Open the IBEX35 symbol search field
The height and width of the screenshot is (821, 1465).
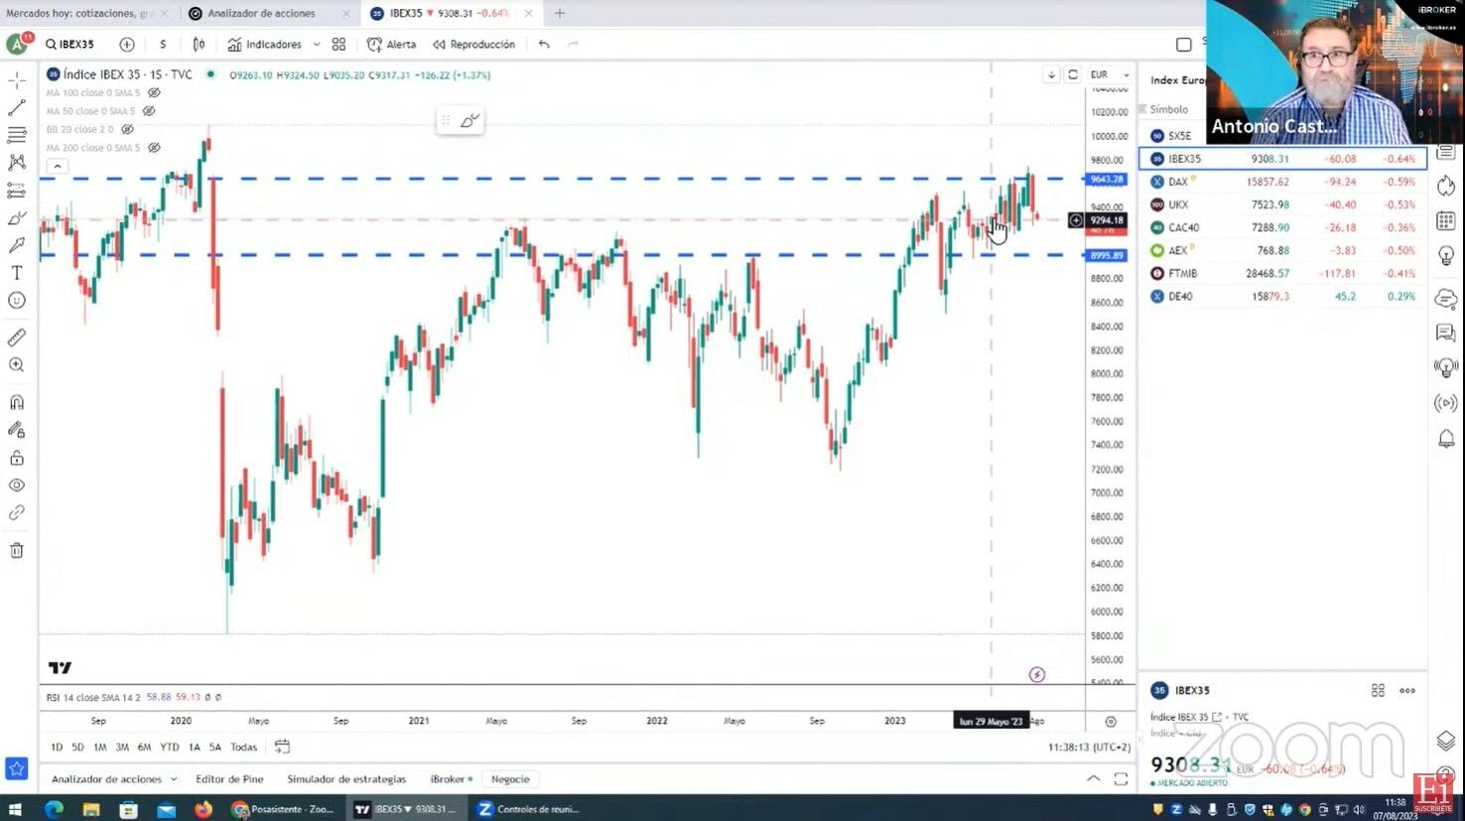pos(69,45)
